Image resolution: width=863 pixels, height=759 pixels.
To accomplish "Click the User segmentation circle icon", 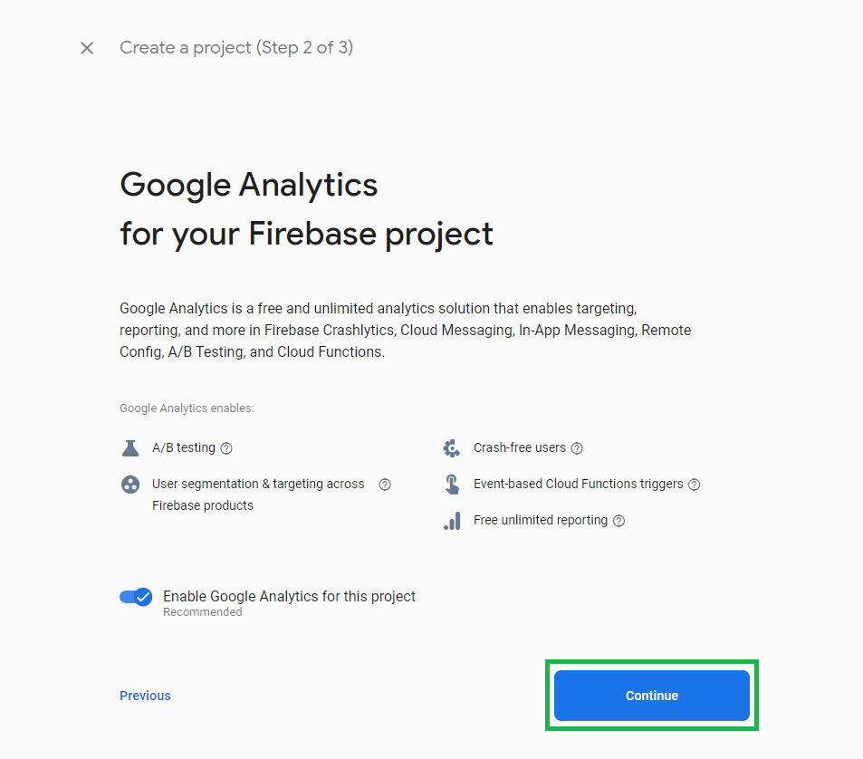I will tap(130, 485).
